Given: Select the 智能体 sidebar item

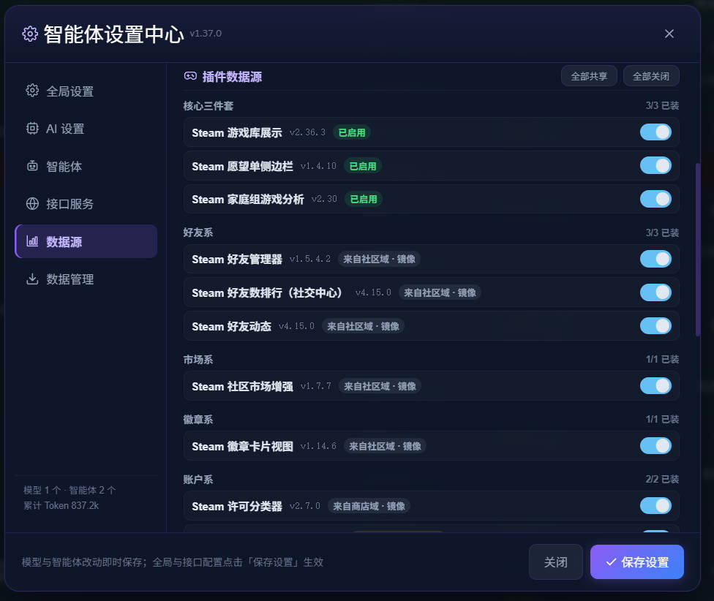Looking at the screenshot, I should (x=86, y=166).
